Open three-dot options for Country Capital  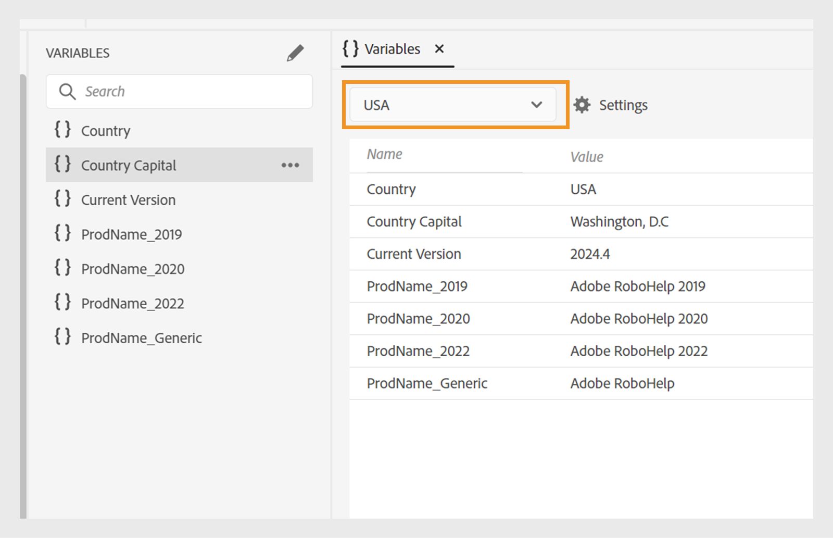(290, 165)
